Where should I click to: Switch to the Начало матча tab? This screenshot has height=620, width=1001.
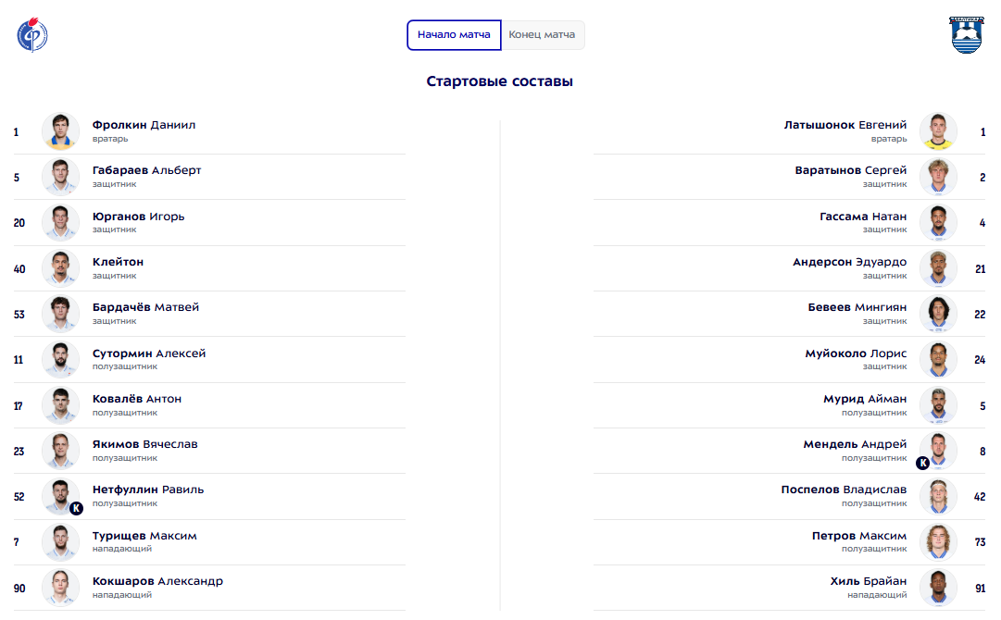(x=454, y=35)
